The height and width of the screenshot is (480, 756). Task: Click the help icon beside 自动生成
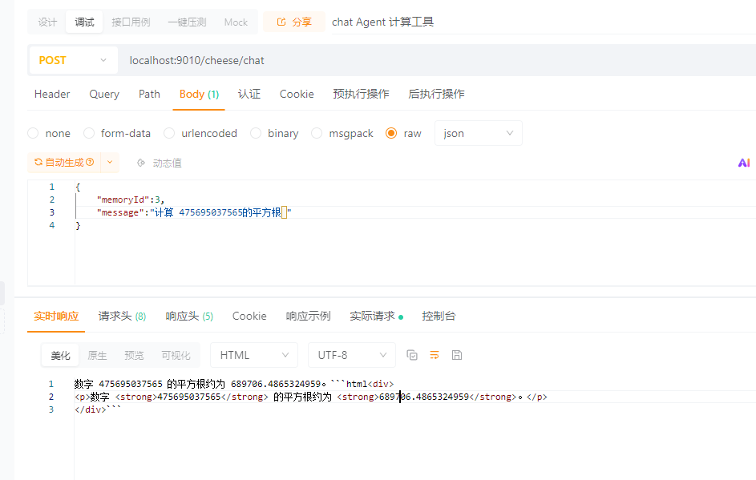(x=90, y=163)
